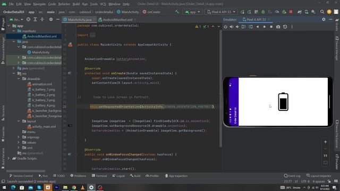
Task: Open the Problems tool window
Action: click(78, 176)
